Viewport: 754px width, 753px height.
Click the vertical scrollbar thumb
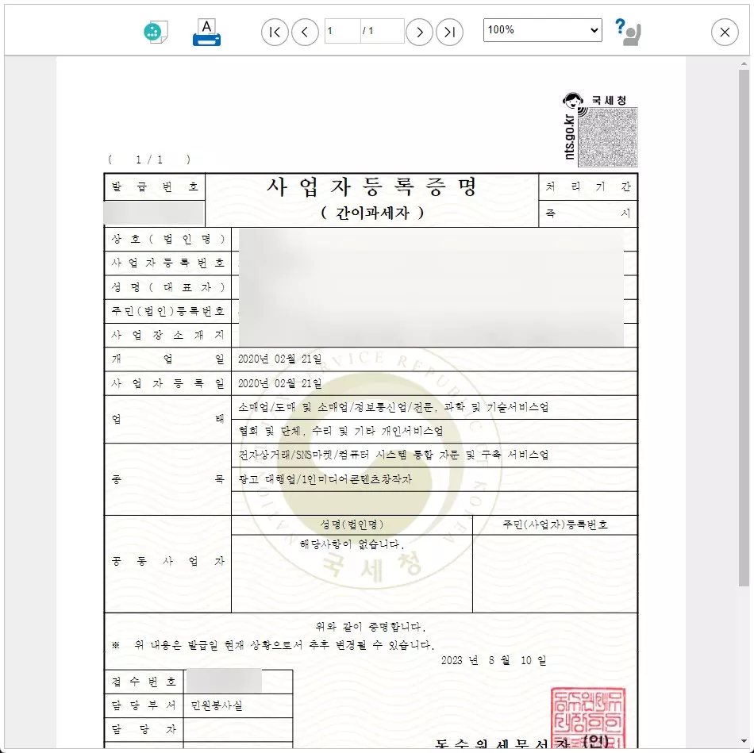click(744, 328)
